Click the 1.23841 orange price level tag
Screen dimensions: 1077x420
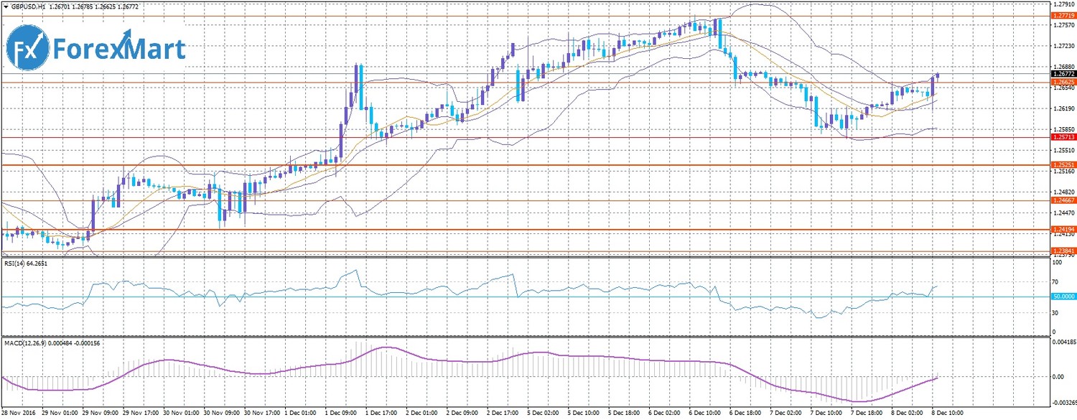tap(1063, 251)
